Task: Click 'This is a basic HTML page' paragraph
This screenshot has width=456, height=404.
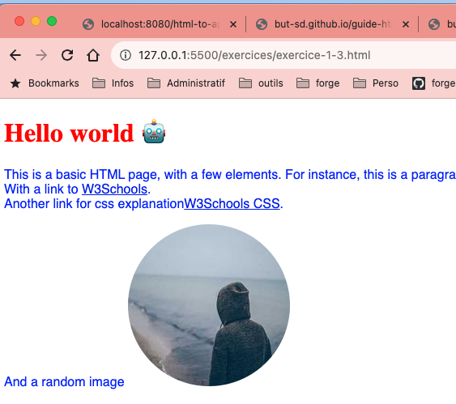Action: click(x=230, y=175)
